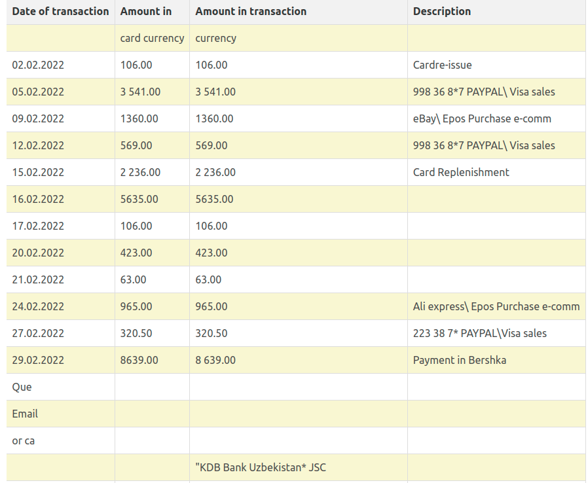Click the 'eBay\ Epos Purchase e-comm' description
588x483 pixels.
tap(482, 118)
